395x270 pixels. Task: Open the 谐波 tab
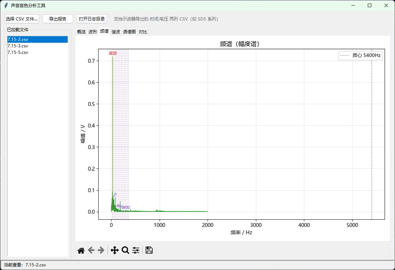click(116, 32)
